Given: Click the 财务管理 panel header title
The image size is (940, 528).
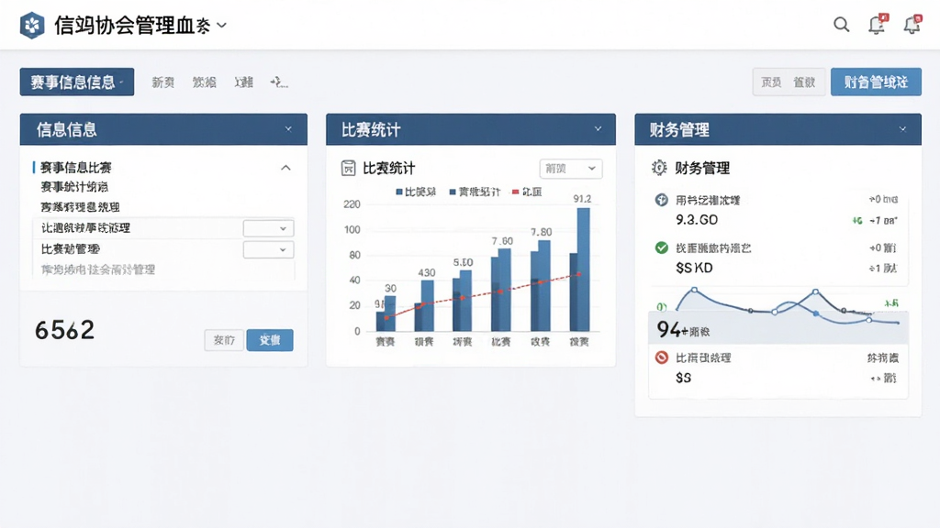Looking at the screenshot, I should (679, 129).
